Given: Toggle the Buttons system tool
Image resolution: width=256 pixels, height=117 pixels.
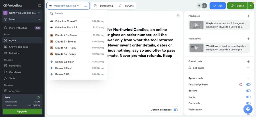Looking at the screenshot, I should click(x=248, y=91).
